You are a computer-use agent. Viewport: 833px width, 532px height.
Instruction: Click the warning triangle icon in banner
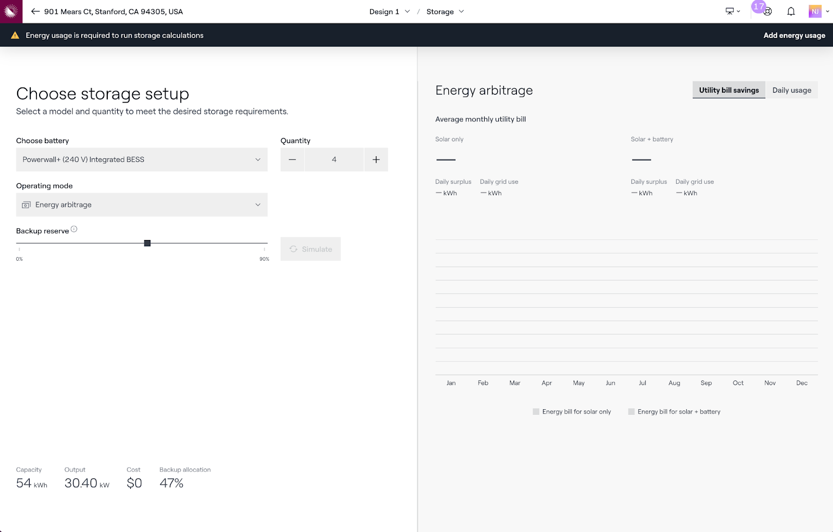[15, 35]
